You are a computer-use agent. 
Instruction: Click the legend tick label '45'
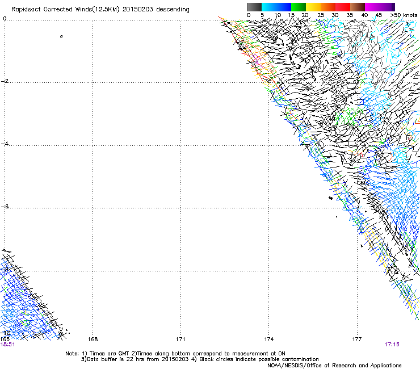tap(379, 15)
